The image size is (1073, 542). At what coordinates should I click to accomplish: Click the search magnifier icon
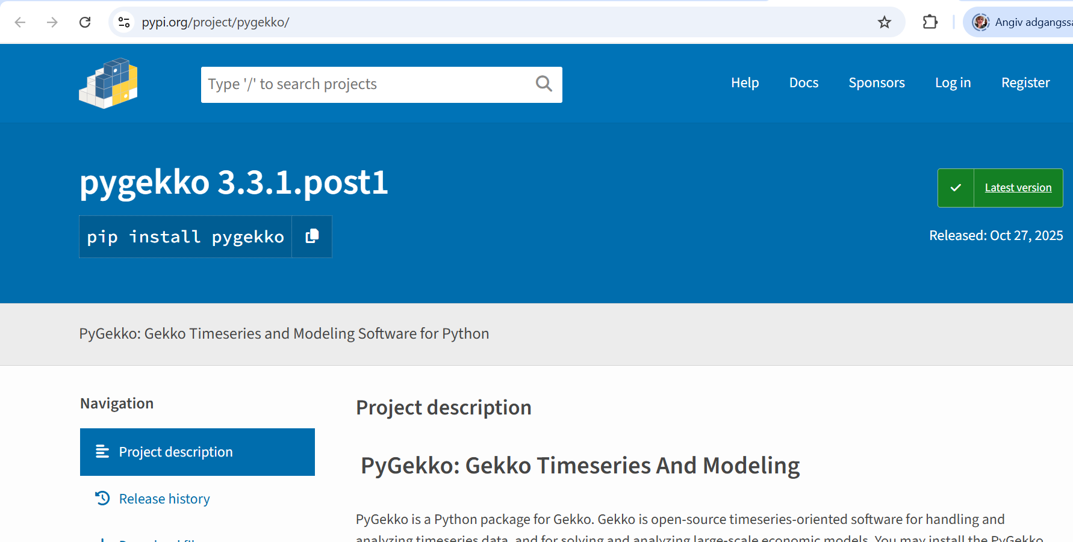tap(544, 84)
